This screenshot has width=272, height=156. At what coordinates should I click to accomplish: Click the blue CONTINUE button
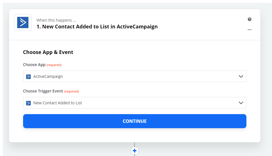coord(135,121)
